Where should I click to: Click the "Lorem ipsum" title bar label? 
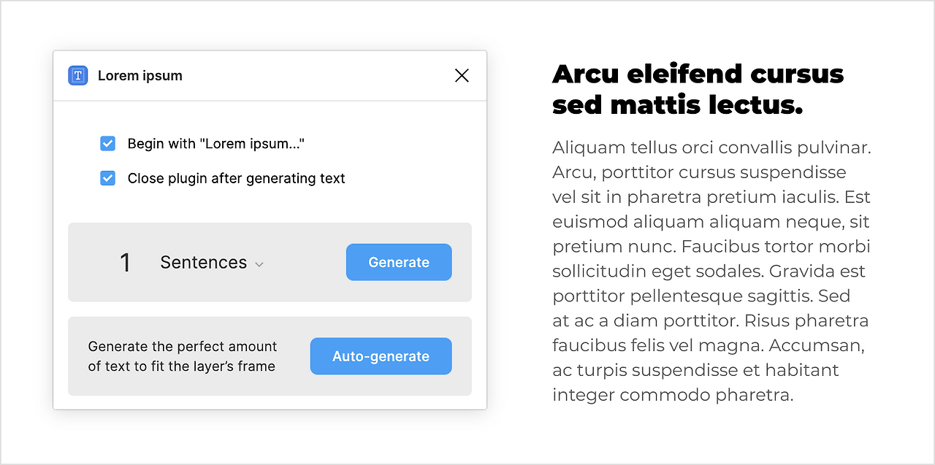pos(140,75)
